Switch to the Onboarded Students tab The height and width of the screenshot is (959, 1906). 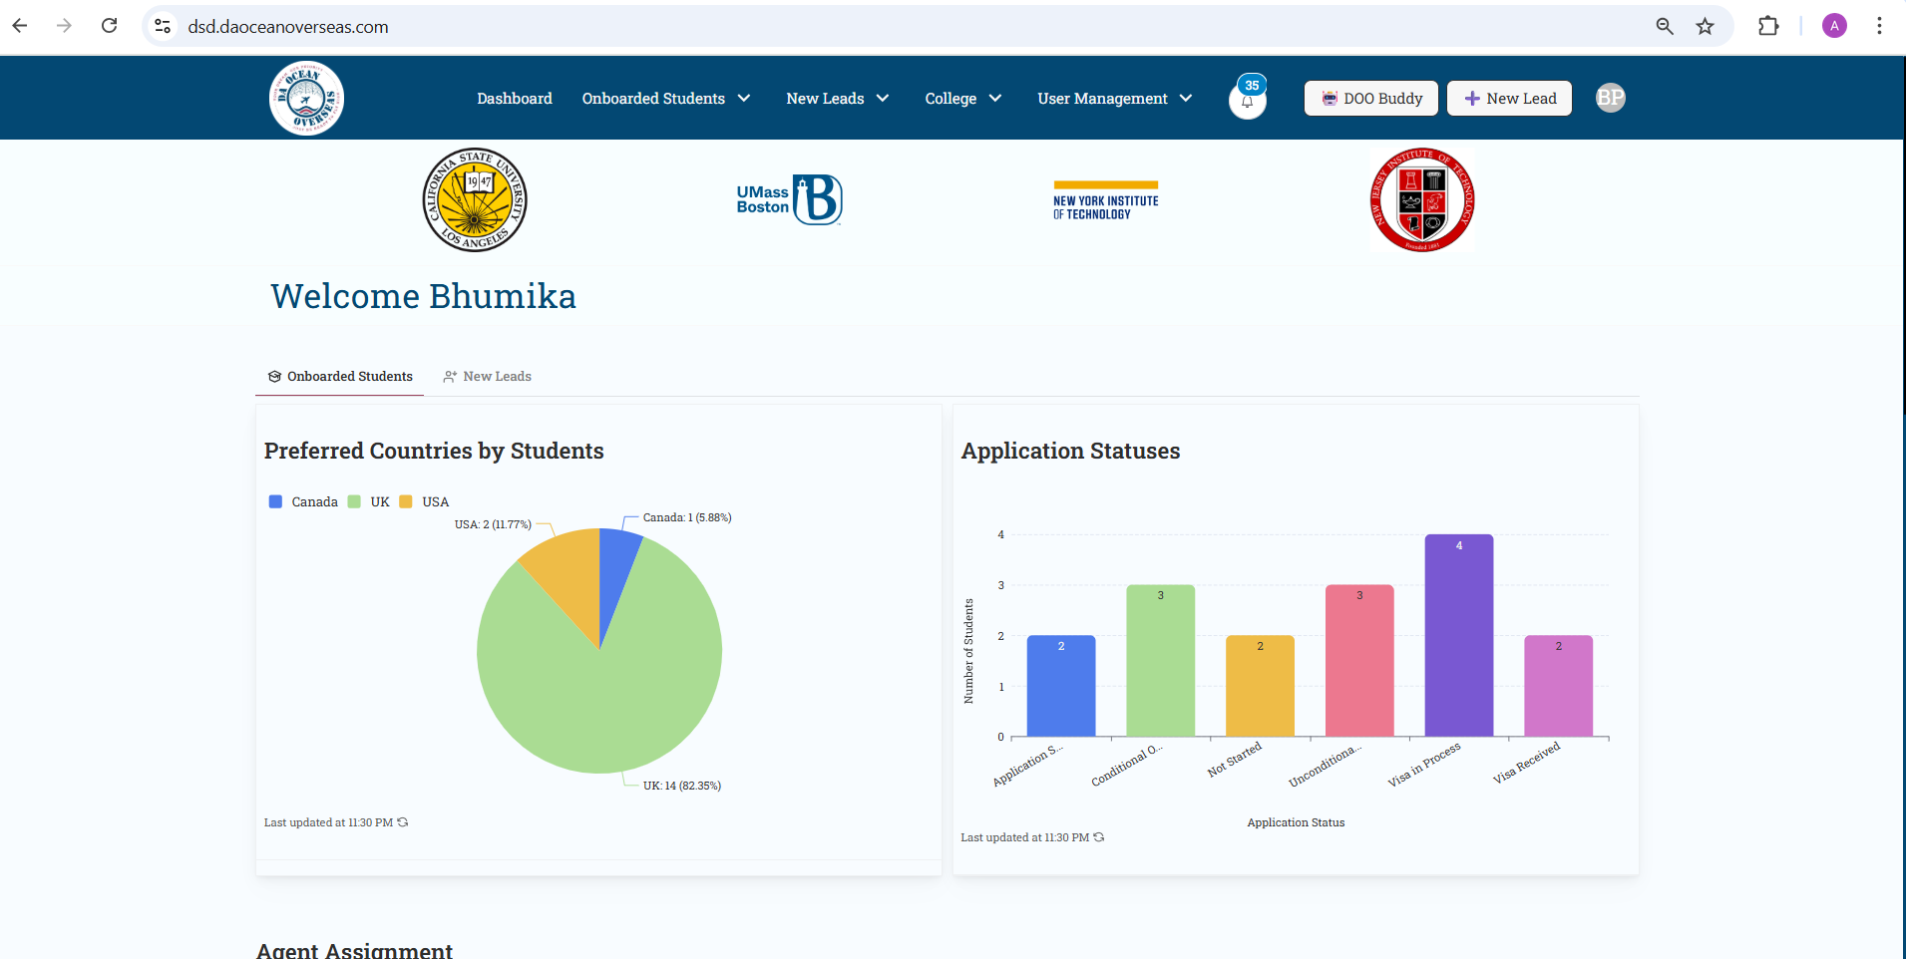coord(340,376)
